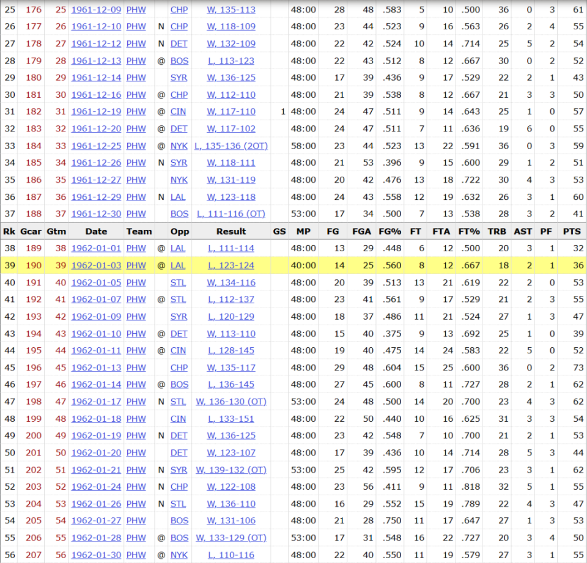This screenshot has height=563, width=587.
Task: Sort by the MP column header
Action: coord(303,231)
